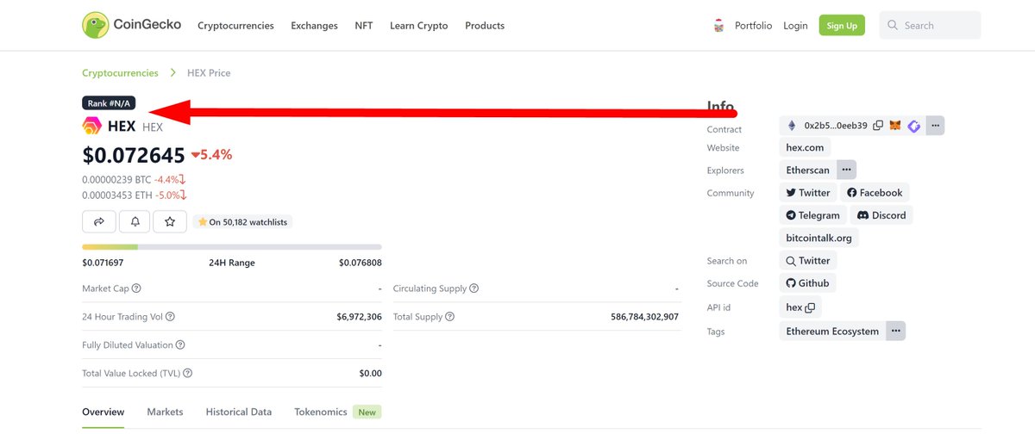This screenshot has width=1035, height=434.
Task: Click the Market Cap info question icon
Action: (136, 288)
